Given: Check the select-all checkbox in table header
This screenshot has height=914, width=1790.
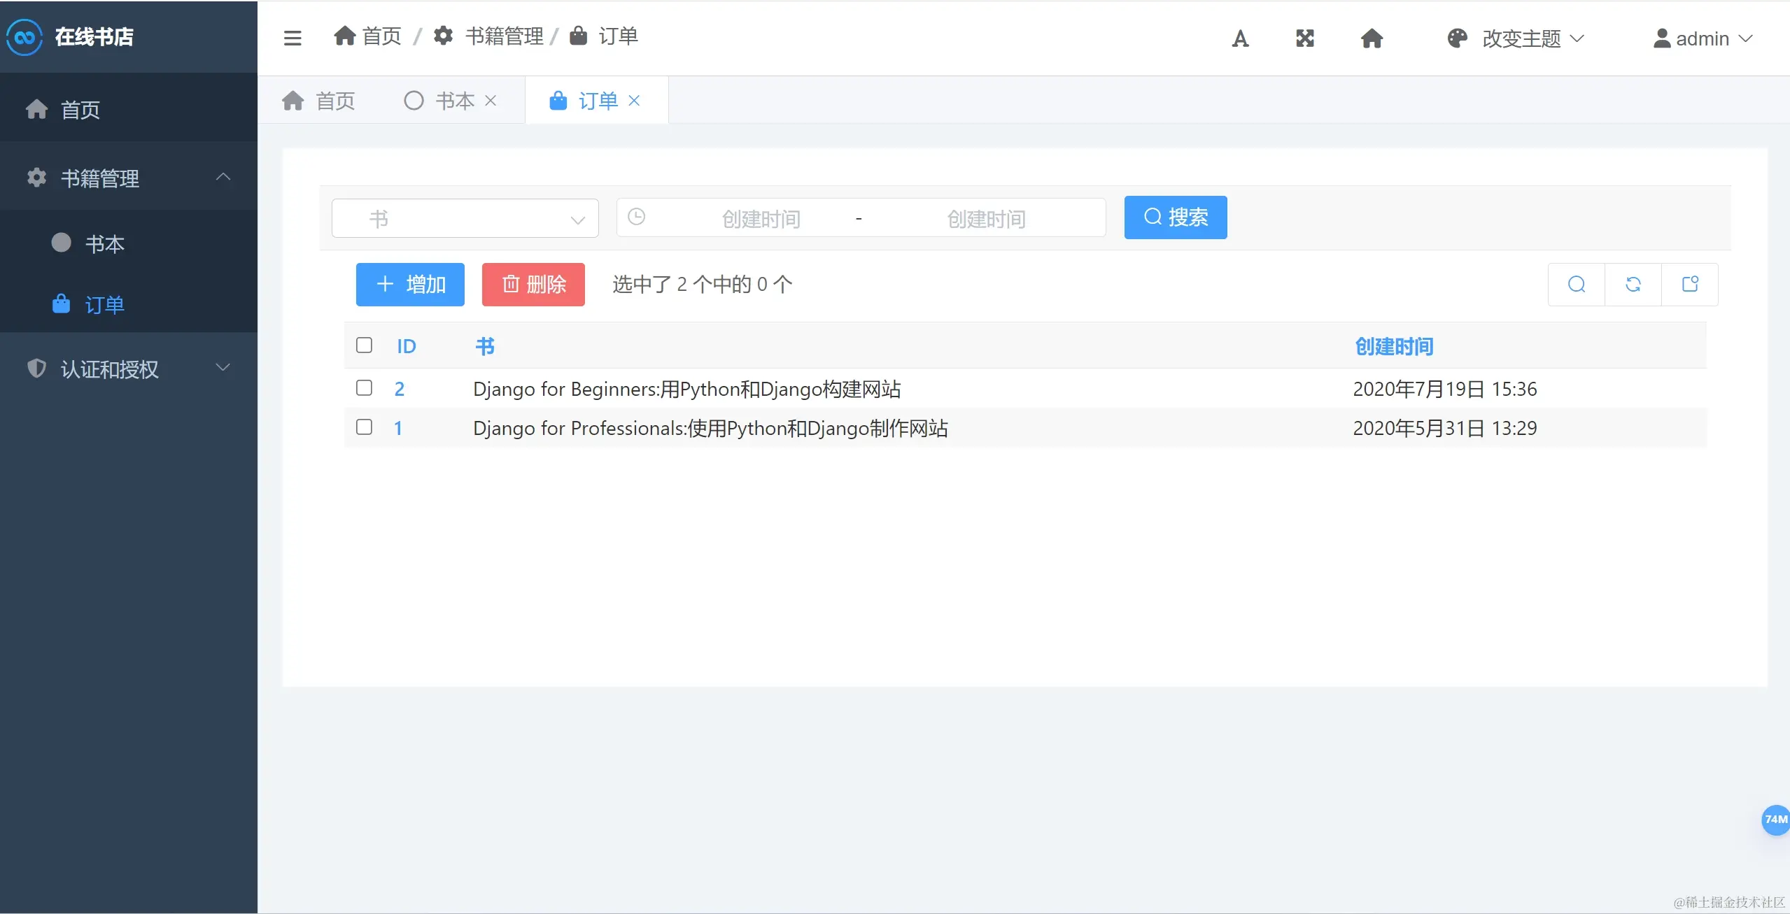Looking at the screenshot, I should 364,345.
